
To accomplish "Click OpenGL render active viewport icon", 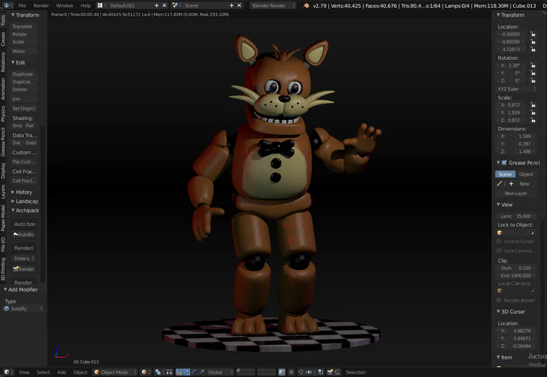I will point(329,372).
